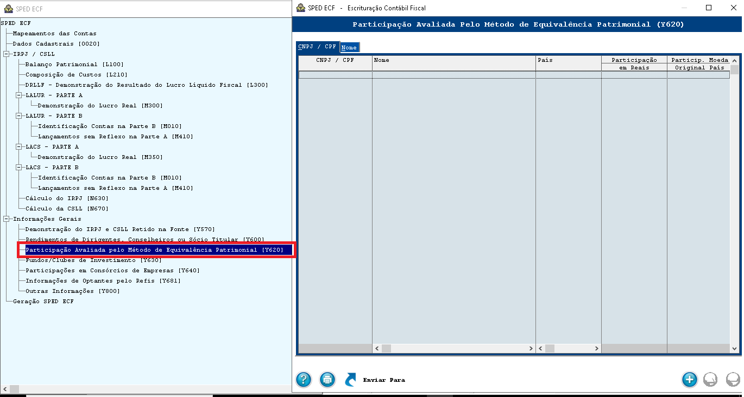Click grid vertical scroll up arrow
The height and width of the screenshot is (397, 744).
point(735,60)
